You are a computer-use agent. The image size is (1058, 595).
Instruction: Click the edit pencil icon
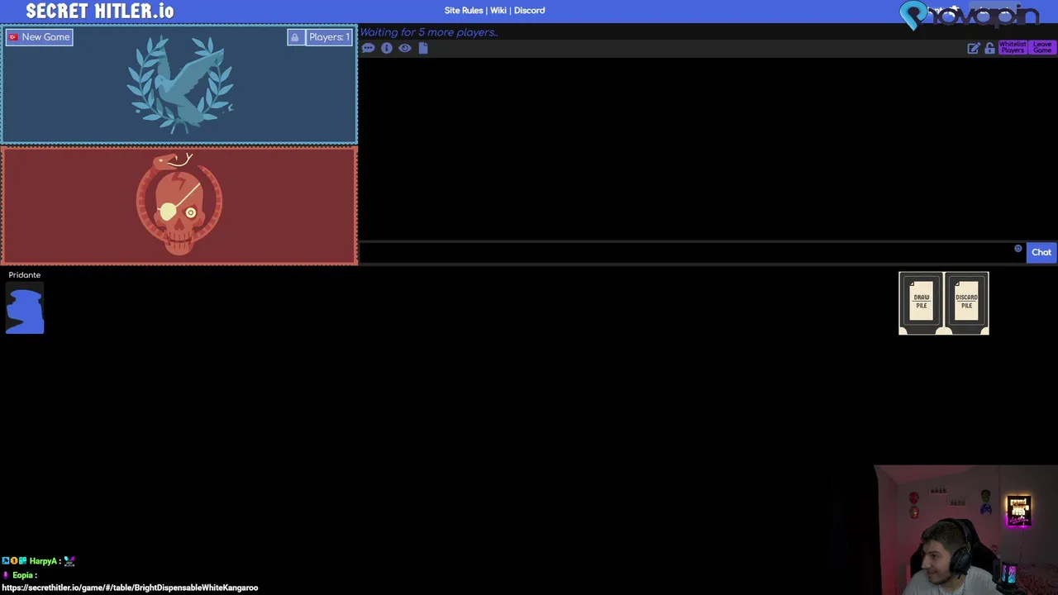coord(974,49)
